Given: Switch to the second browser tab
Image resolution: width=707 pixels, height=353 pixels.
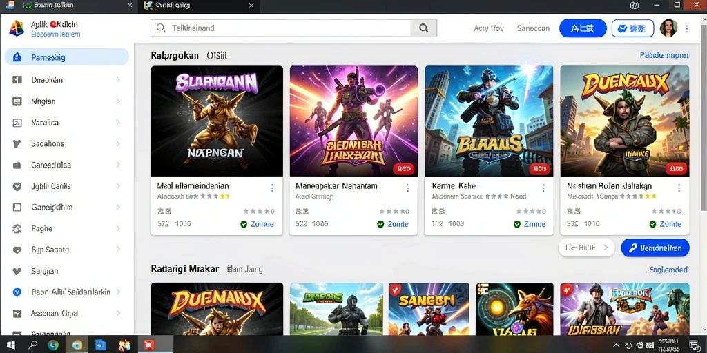Looking at the screenshot, I should pos(198,6).
